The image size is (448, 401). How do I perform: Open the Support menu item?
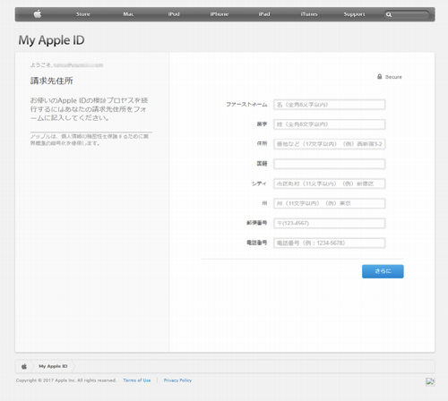pyautogui.click(x=354, y=14)
